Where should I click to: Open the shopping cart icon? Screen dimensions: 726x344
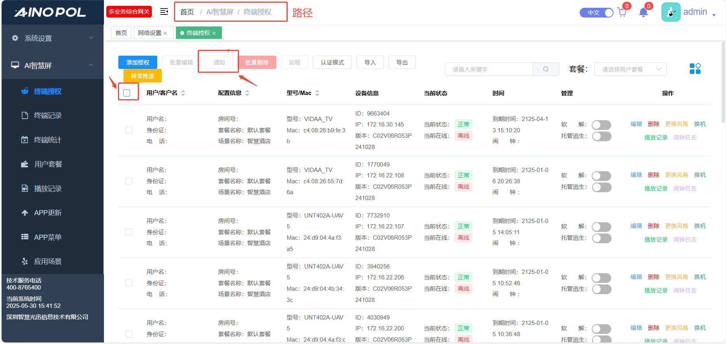[x=622, y=12]
